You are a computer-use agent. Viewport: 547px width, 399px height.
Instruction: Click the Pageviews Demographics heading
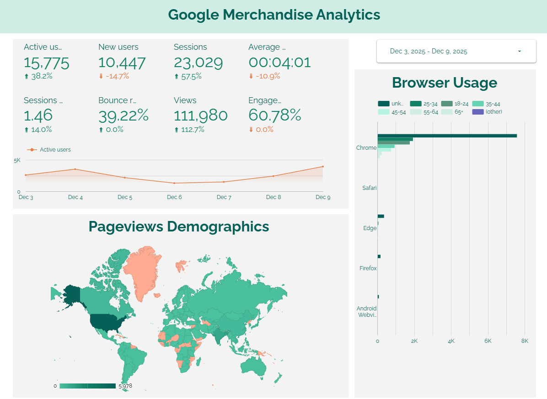point(179,226)
